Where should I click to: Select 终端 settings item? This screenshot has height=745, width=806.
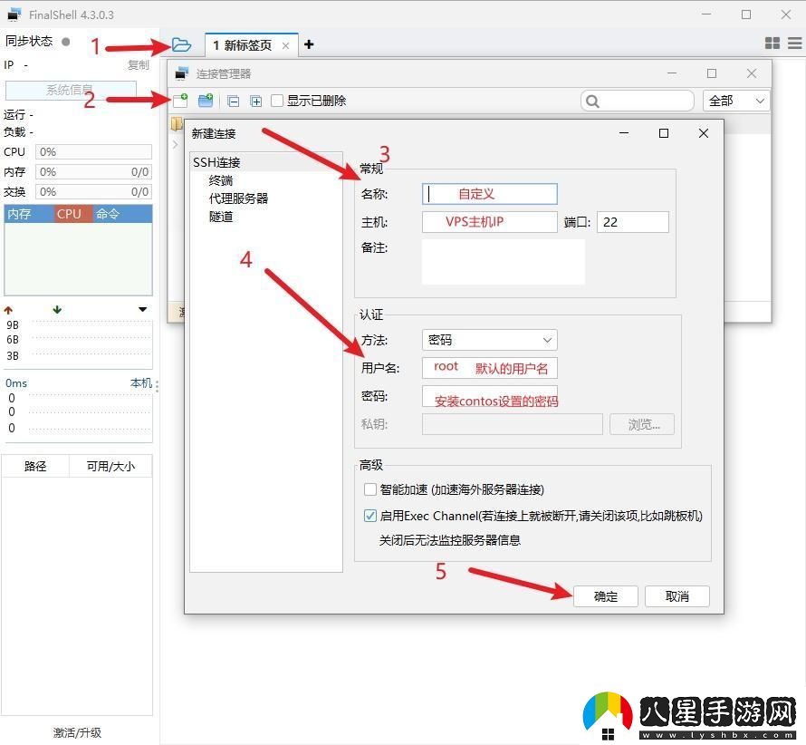pyautogui.click(x=221, y=180)
